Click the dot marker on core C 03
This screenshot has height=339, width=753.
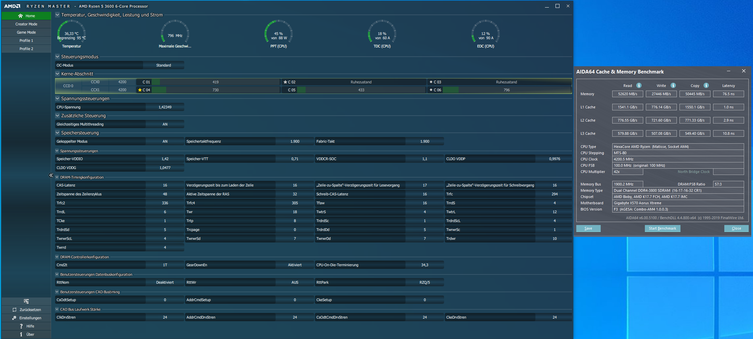(431, 82)
